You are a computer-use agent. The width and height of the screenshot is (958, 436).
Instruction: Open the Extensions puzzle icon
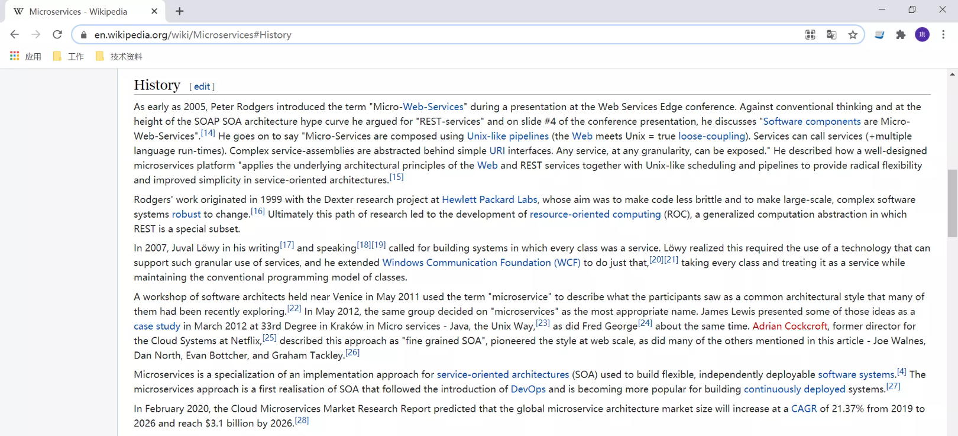[901, 35]
